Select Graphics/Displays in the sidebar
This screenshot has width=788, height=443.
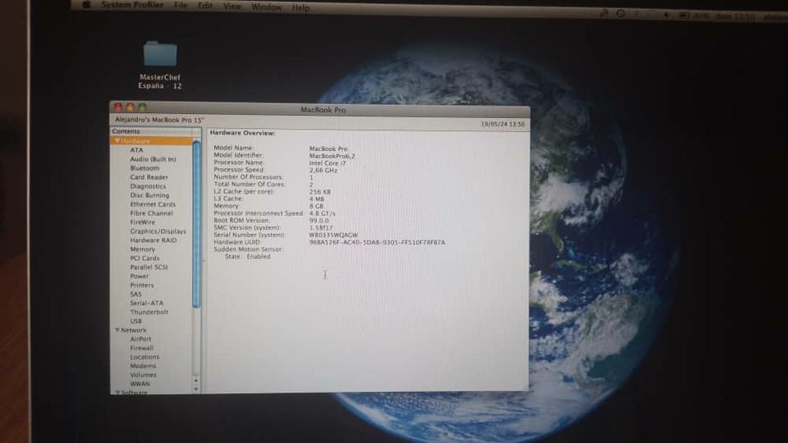[x=158, y=231]
